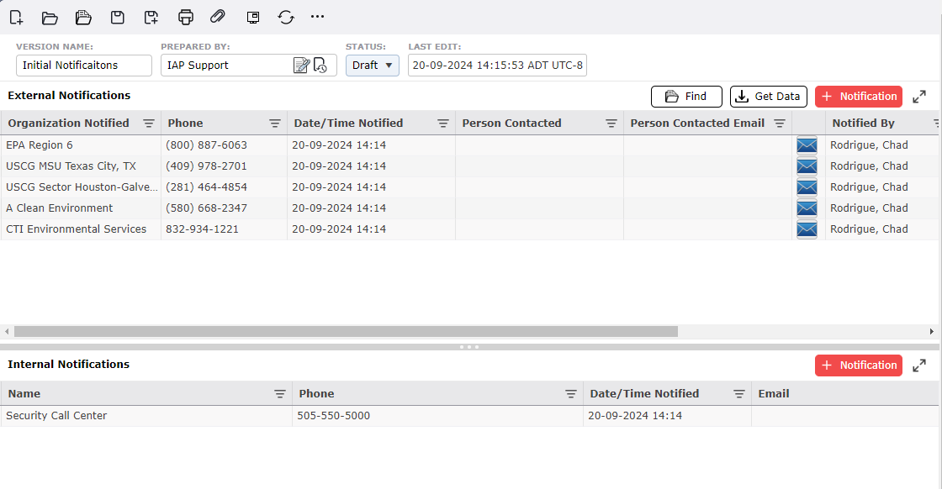This screenshot has height=489, width=942.
Task: Click the Version Name input field
Action: coord(84,66)
